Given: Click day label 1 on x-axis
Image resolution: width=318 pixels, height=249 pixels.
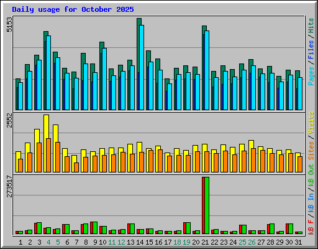Looking at the screenshot, I should pos(20,242).
